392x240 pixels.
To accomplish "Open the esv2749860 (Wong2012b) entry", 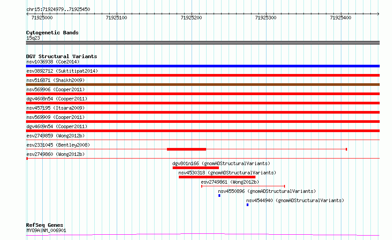I will [x=55, y=154].
